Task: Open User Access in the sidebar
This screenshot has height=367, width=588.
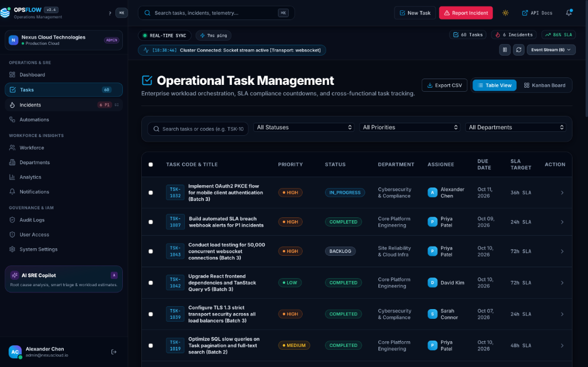Action: tap(64, 235)
